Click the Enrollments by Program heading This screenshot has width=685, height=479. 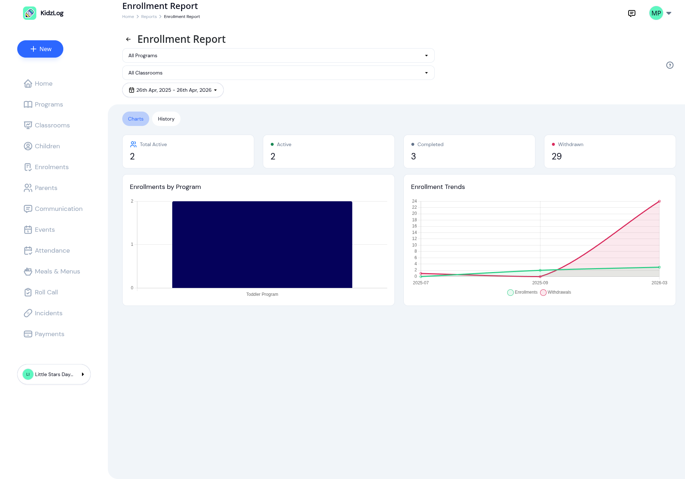point(165,187)
